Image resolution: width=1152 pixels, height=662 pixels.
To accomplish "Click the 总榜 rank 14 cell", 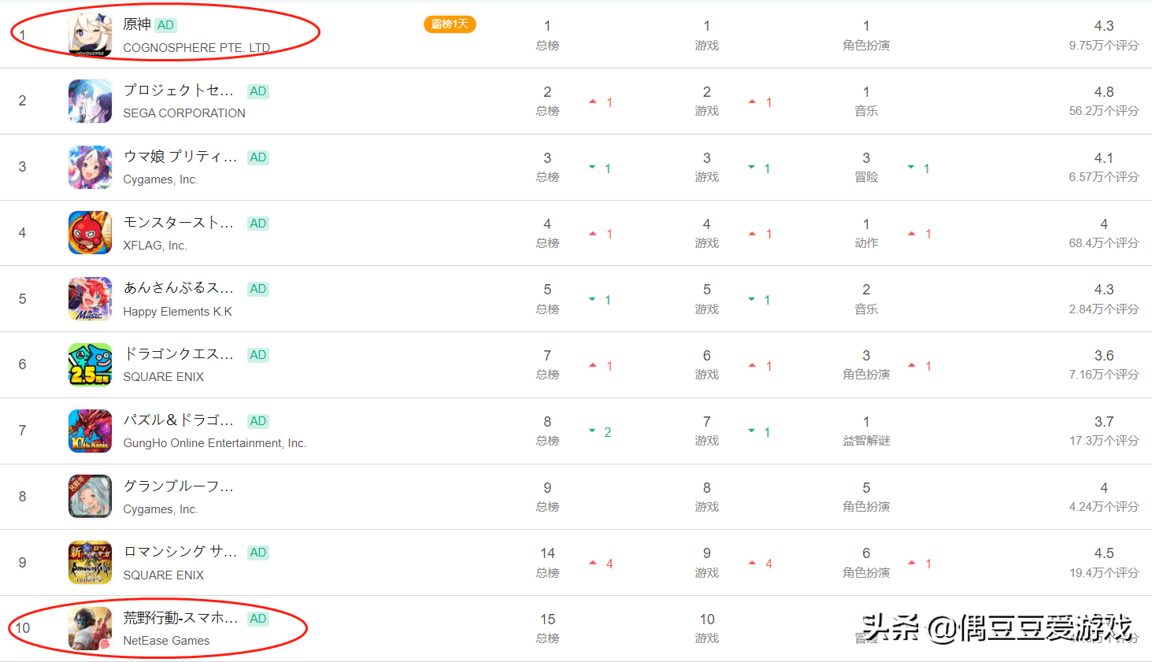I will pyautogui.click(x=547, y=563).
